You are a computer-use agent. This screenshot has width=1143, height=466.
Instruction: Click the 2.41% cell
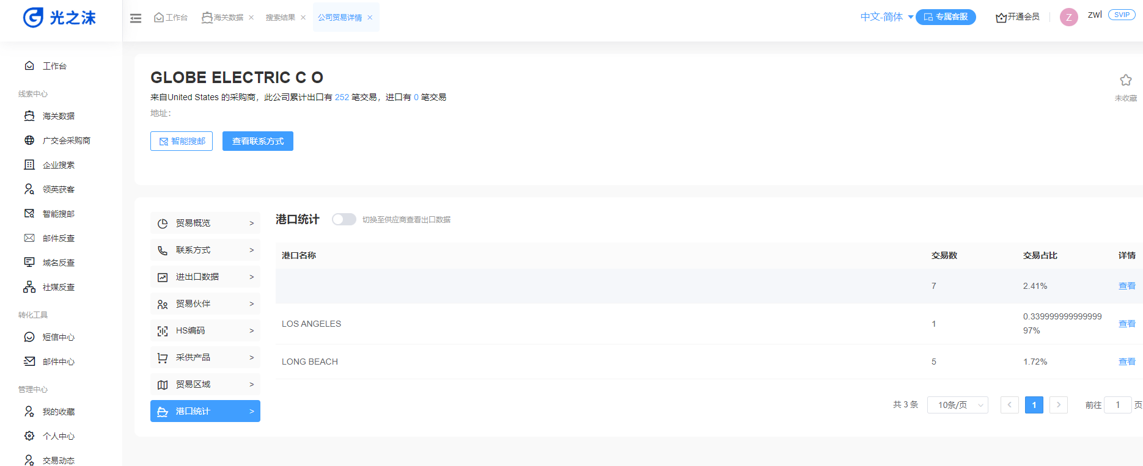1035,286
